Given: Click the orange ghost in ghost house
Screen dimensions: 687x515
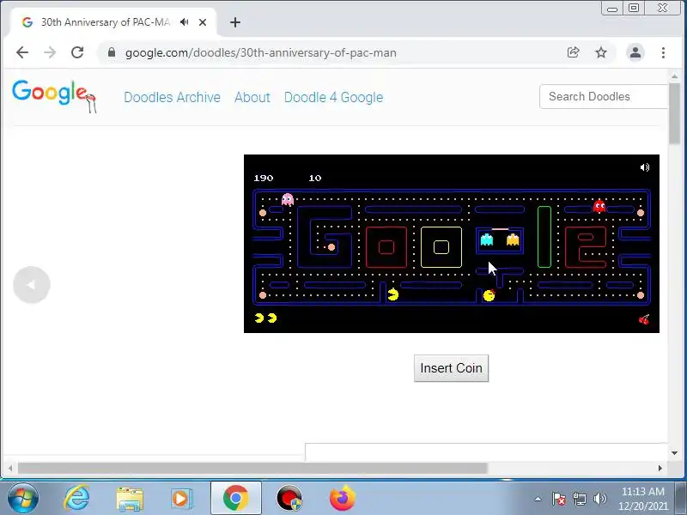Looking at the screenshot, I should tap(513, 239).
